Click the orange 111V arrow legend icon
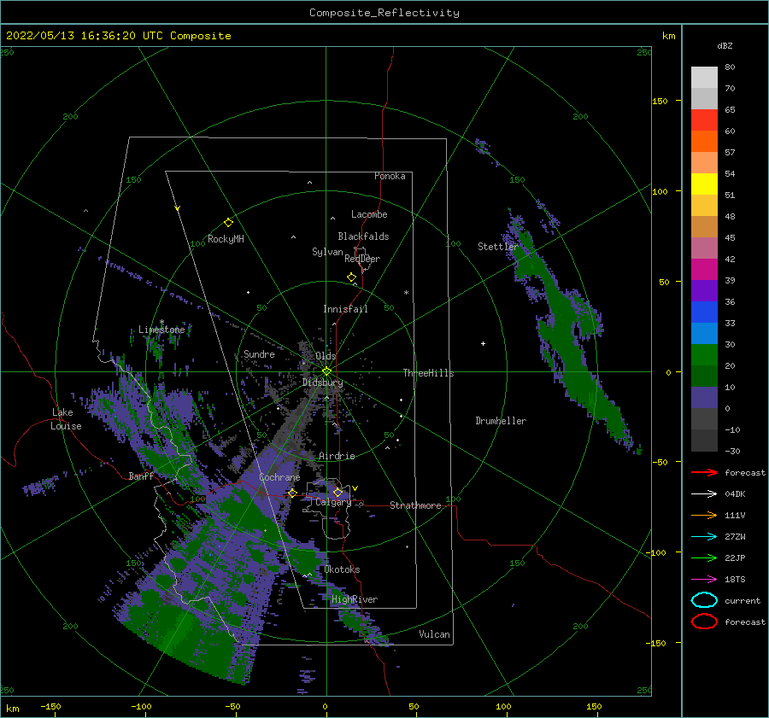769x718 pixels. [x=704, y=515]
